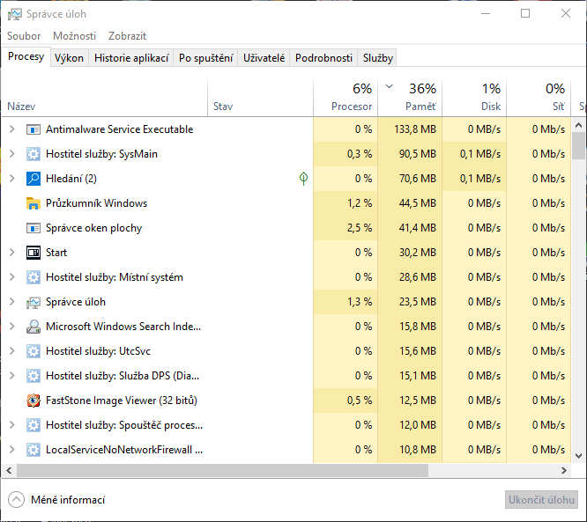587x522 pixels.
Task: Click the Správce úloh process icon
Action: tap(33, 302)
